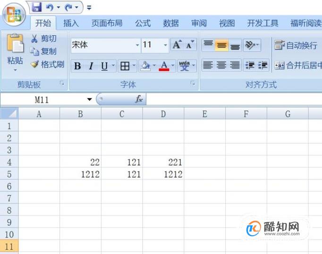Click 合并后居中 merge and center
The height and width of the screenshot is (254, 322).
[x=298, y=66]
